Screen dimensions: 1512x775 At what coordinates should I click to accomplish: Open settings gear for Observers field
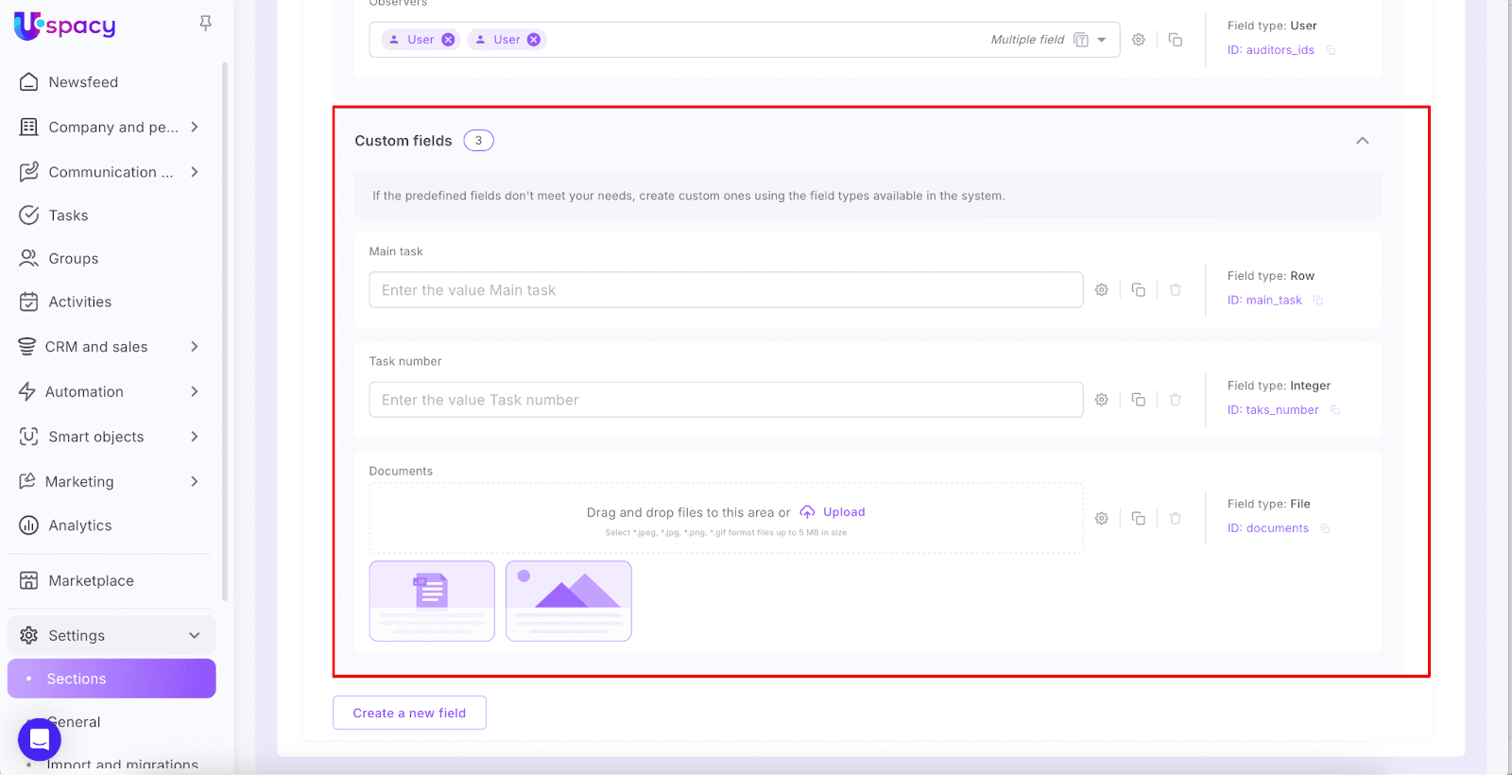coord(1138,40)
